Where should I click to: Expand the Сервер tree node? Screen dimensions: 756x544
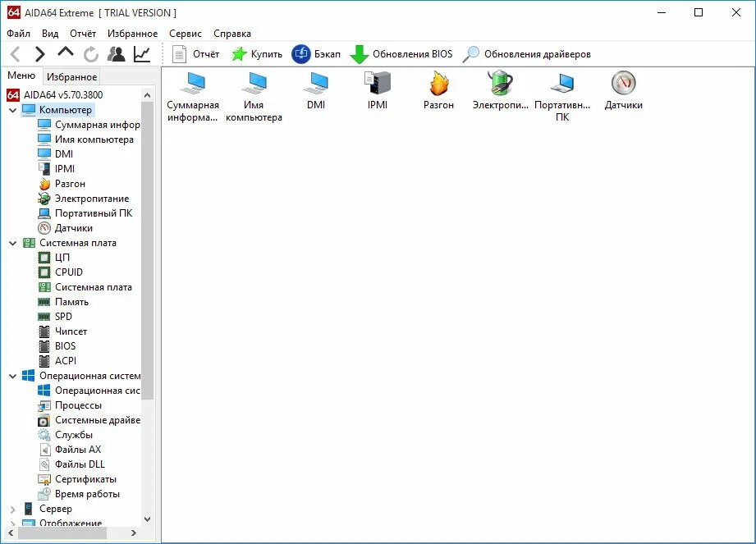(x=13, y=509)
